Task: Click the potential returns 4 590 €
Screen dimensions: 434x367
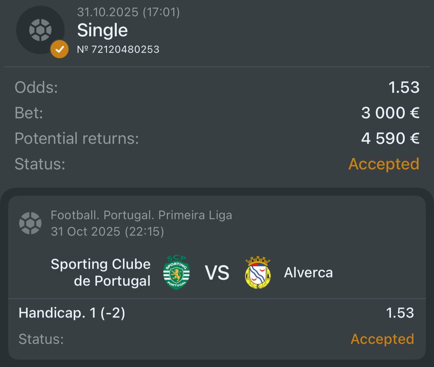Action: click(x=390, y=138)
